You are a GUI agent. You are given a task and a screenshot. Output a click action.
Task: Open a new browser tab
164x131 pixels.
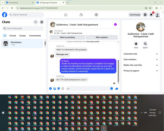68,3
